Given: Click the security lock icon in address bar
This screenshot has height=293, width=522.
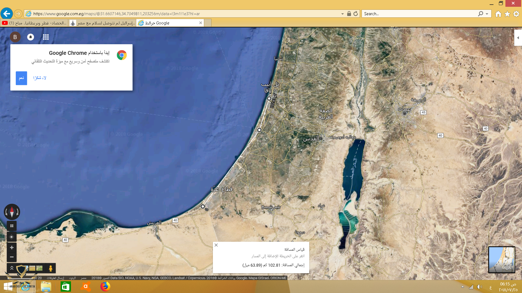Looking at the screenshot, I should pos(349,14).
